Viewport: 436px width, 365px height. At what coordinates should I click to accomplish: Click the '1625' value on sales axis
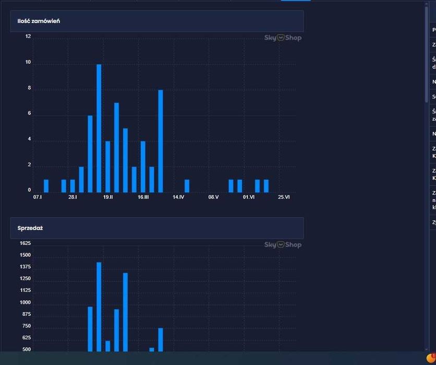click(x=25, y=243)
